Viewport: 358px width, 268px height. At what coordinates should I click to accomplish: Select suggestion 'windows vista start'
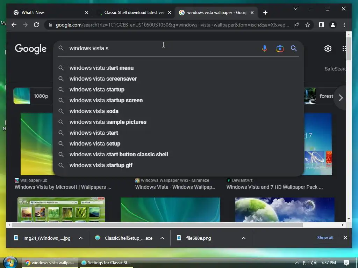(178, 133)
